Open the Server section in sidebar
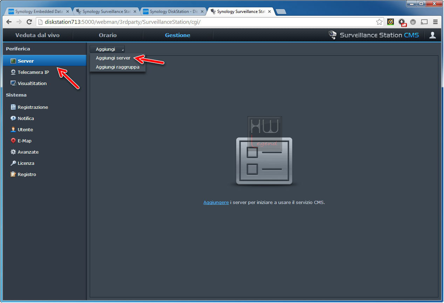444x303 pixels. [45, 61]
